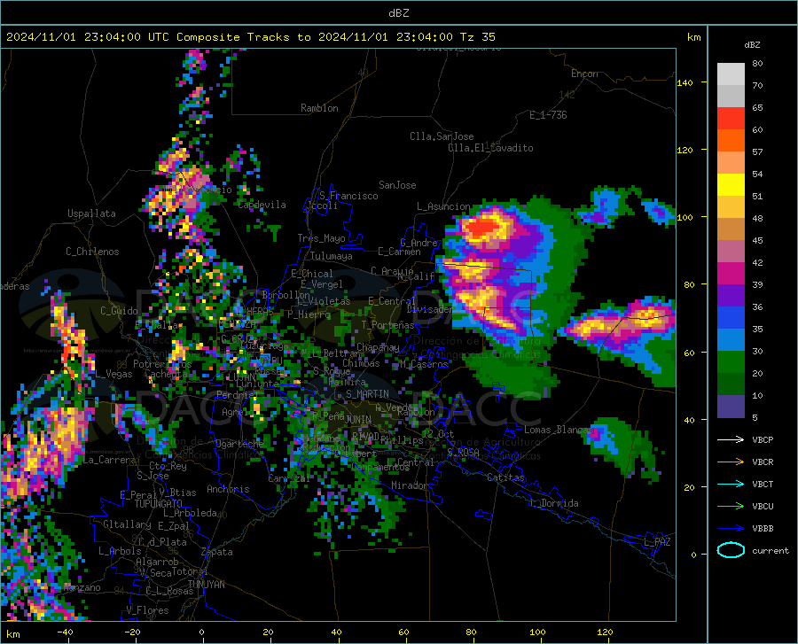Select the magenta 39-42 dBZ color swatch
Screen dimensions: 798x644
pyautogui.click(x=731, y=274)
